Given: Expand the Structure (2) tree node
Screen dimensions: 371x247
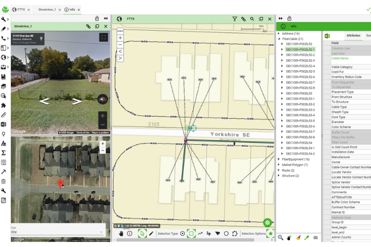Looking at the screenshot, I should click(x=278, y=176).
